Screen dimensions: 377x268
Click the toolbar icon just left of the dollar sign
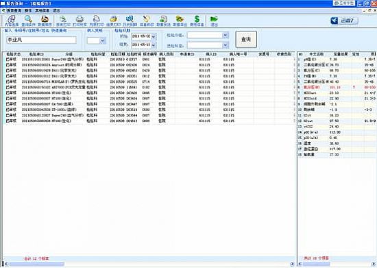180,21
